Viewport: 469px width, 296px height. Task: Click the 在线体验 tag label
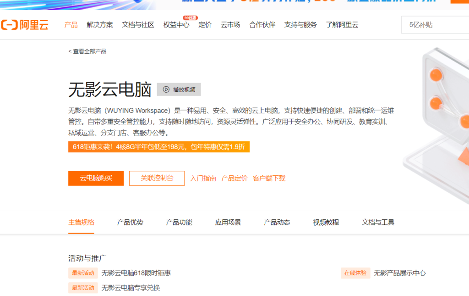(355, 273)
